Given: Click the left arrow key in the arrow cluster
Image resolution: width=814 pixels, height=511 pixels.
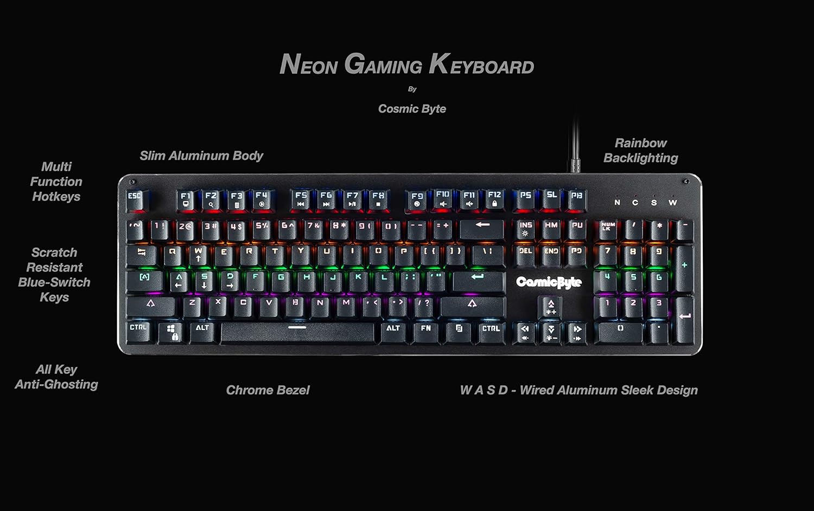Looking at the screenshot, I should [x=525, y=333].
